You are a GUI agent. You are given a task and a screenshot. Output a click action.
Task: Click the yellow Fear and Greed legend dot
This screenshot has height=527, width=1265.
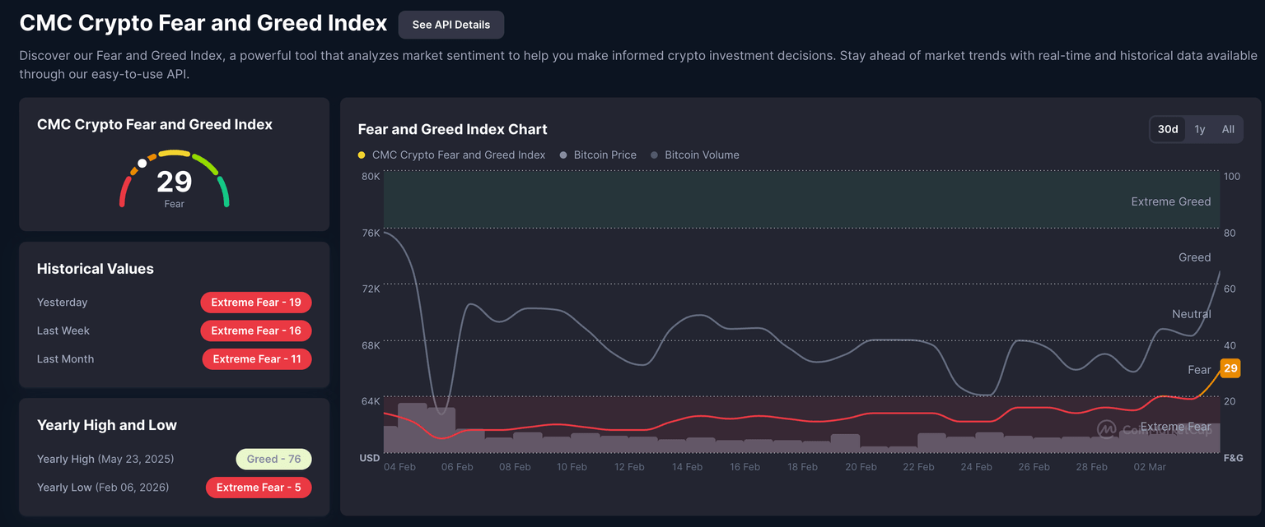361,155
